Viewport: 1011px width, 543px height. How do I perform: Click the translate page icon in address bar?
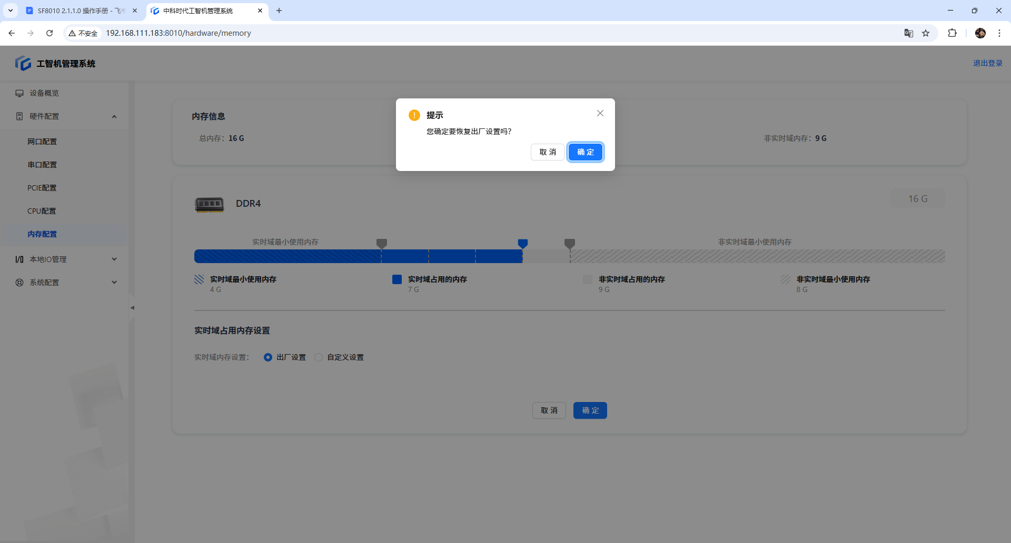[x=908, y=33]
